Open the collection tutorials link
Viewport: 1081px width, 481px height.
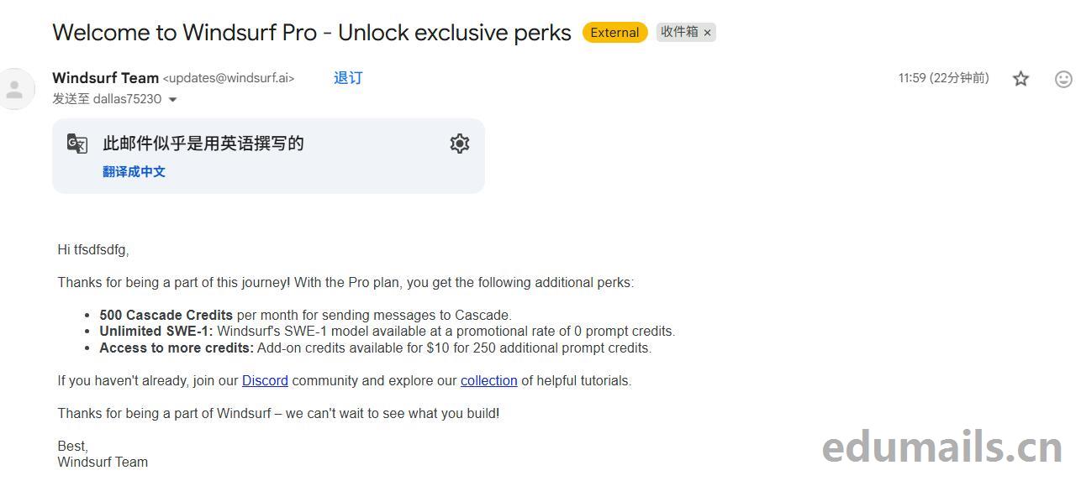pyautogui.click(x=488, y=381)
